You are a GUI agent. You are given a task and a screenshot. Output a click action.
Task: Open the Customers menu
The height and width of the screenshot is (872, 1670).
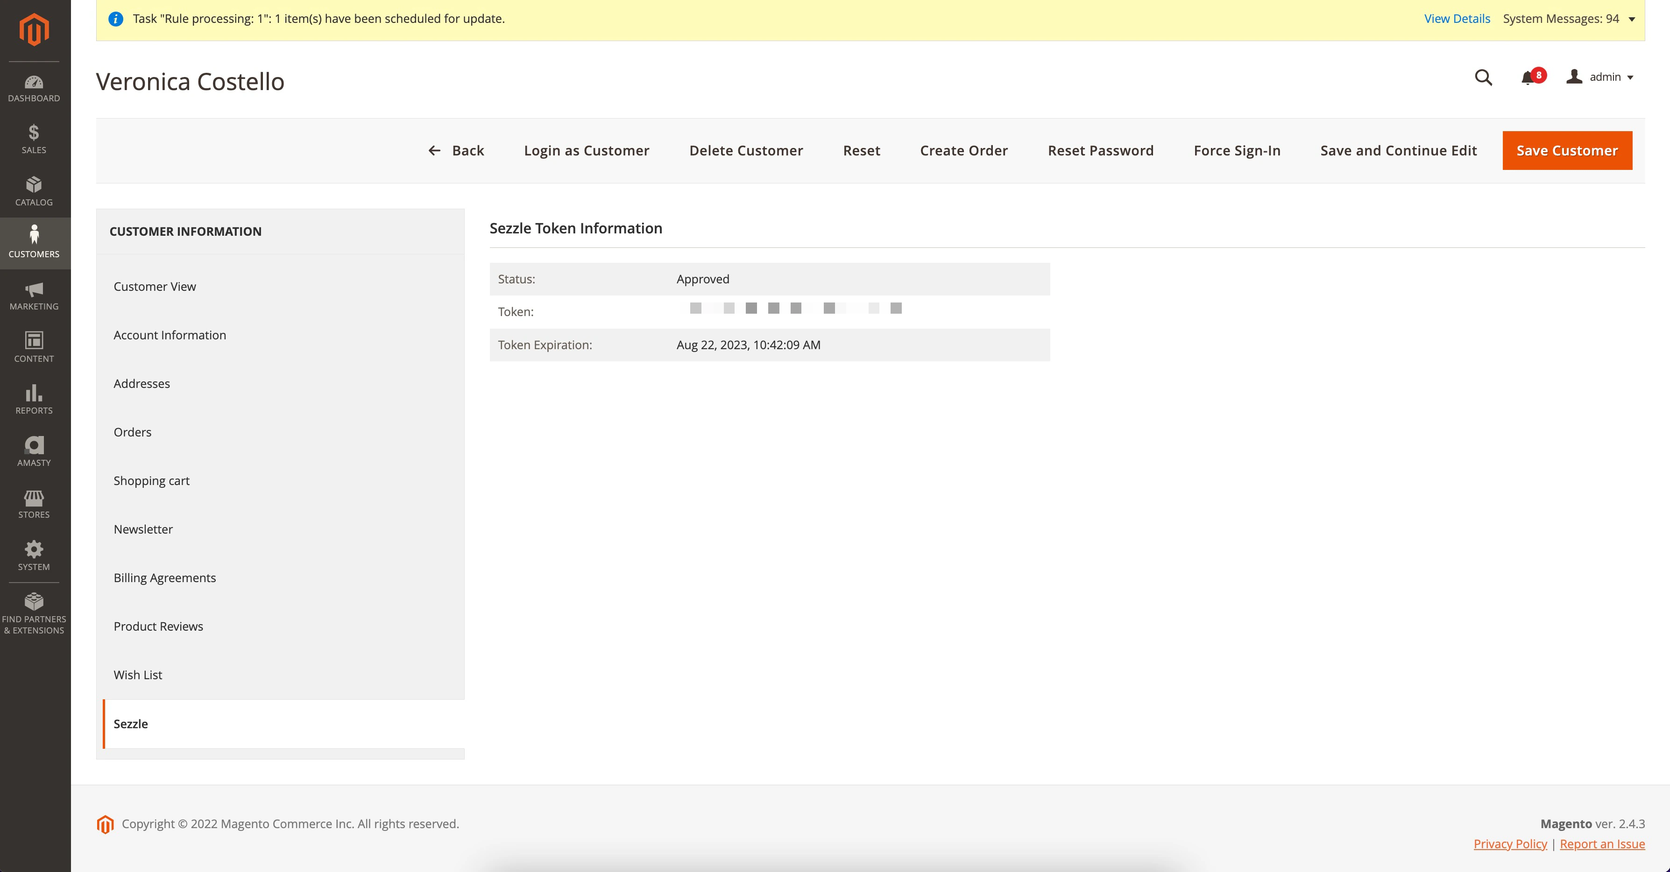coord(35,243)
